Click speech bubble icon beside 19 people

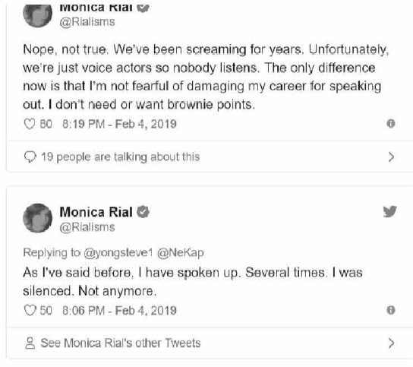pyautogui.click(x=30, y=157)
